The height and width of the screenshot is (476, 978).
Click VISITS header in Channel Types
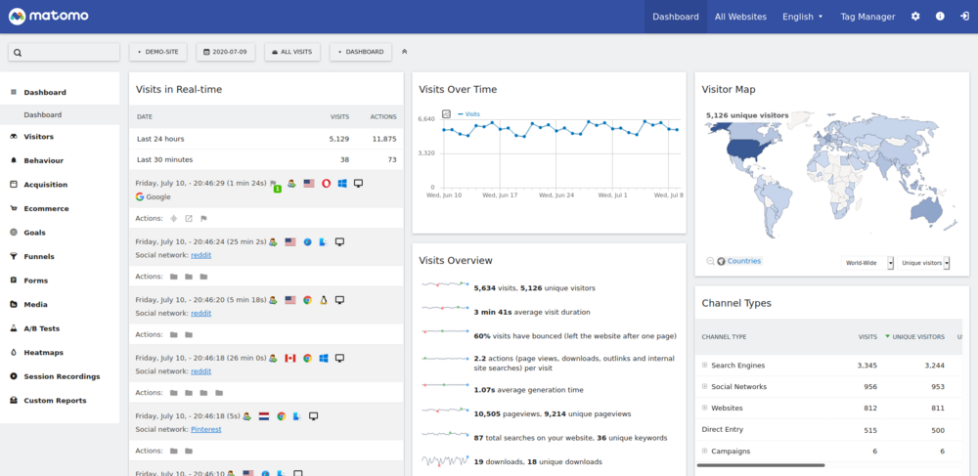867,337
